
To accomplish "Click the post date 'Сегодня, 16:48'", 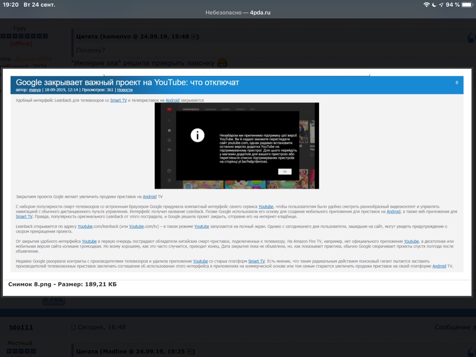I will [x=102, y=327].
